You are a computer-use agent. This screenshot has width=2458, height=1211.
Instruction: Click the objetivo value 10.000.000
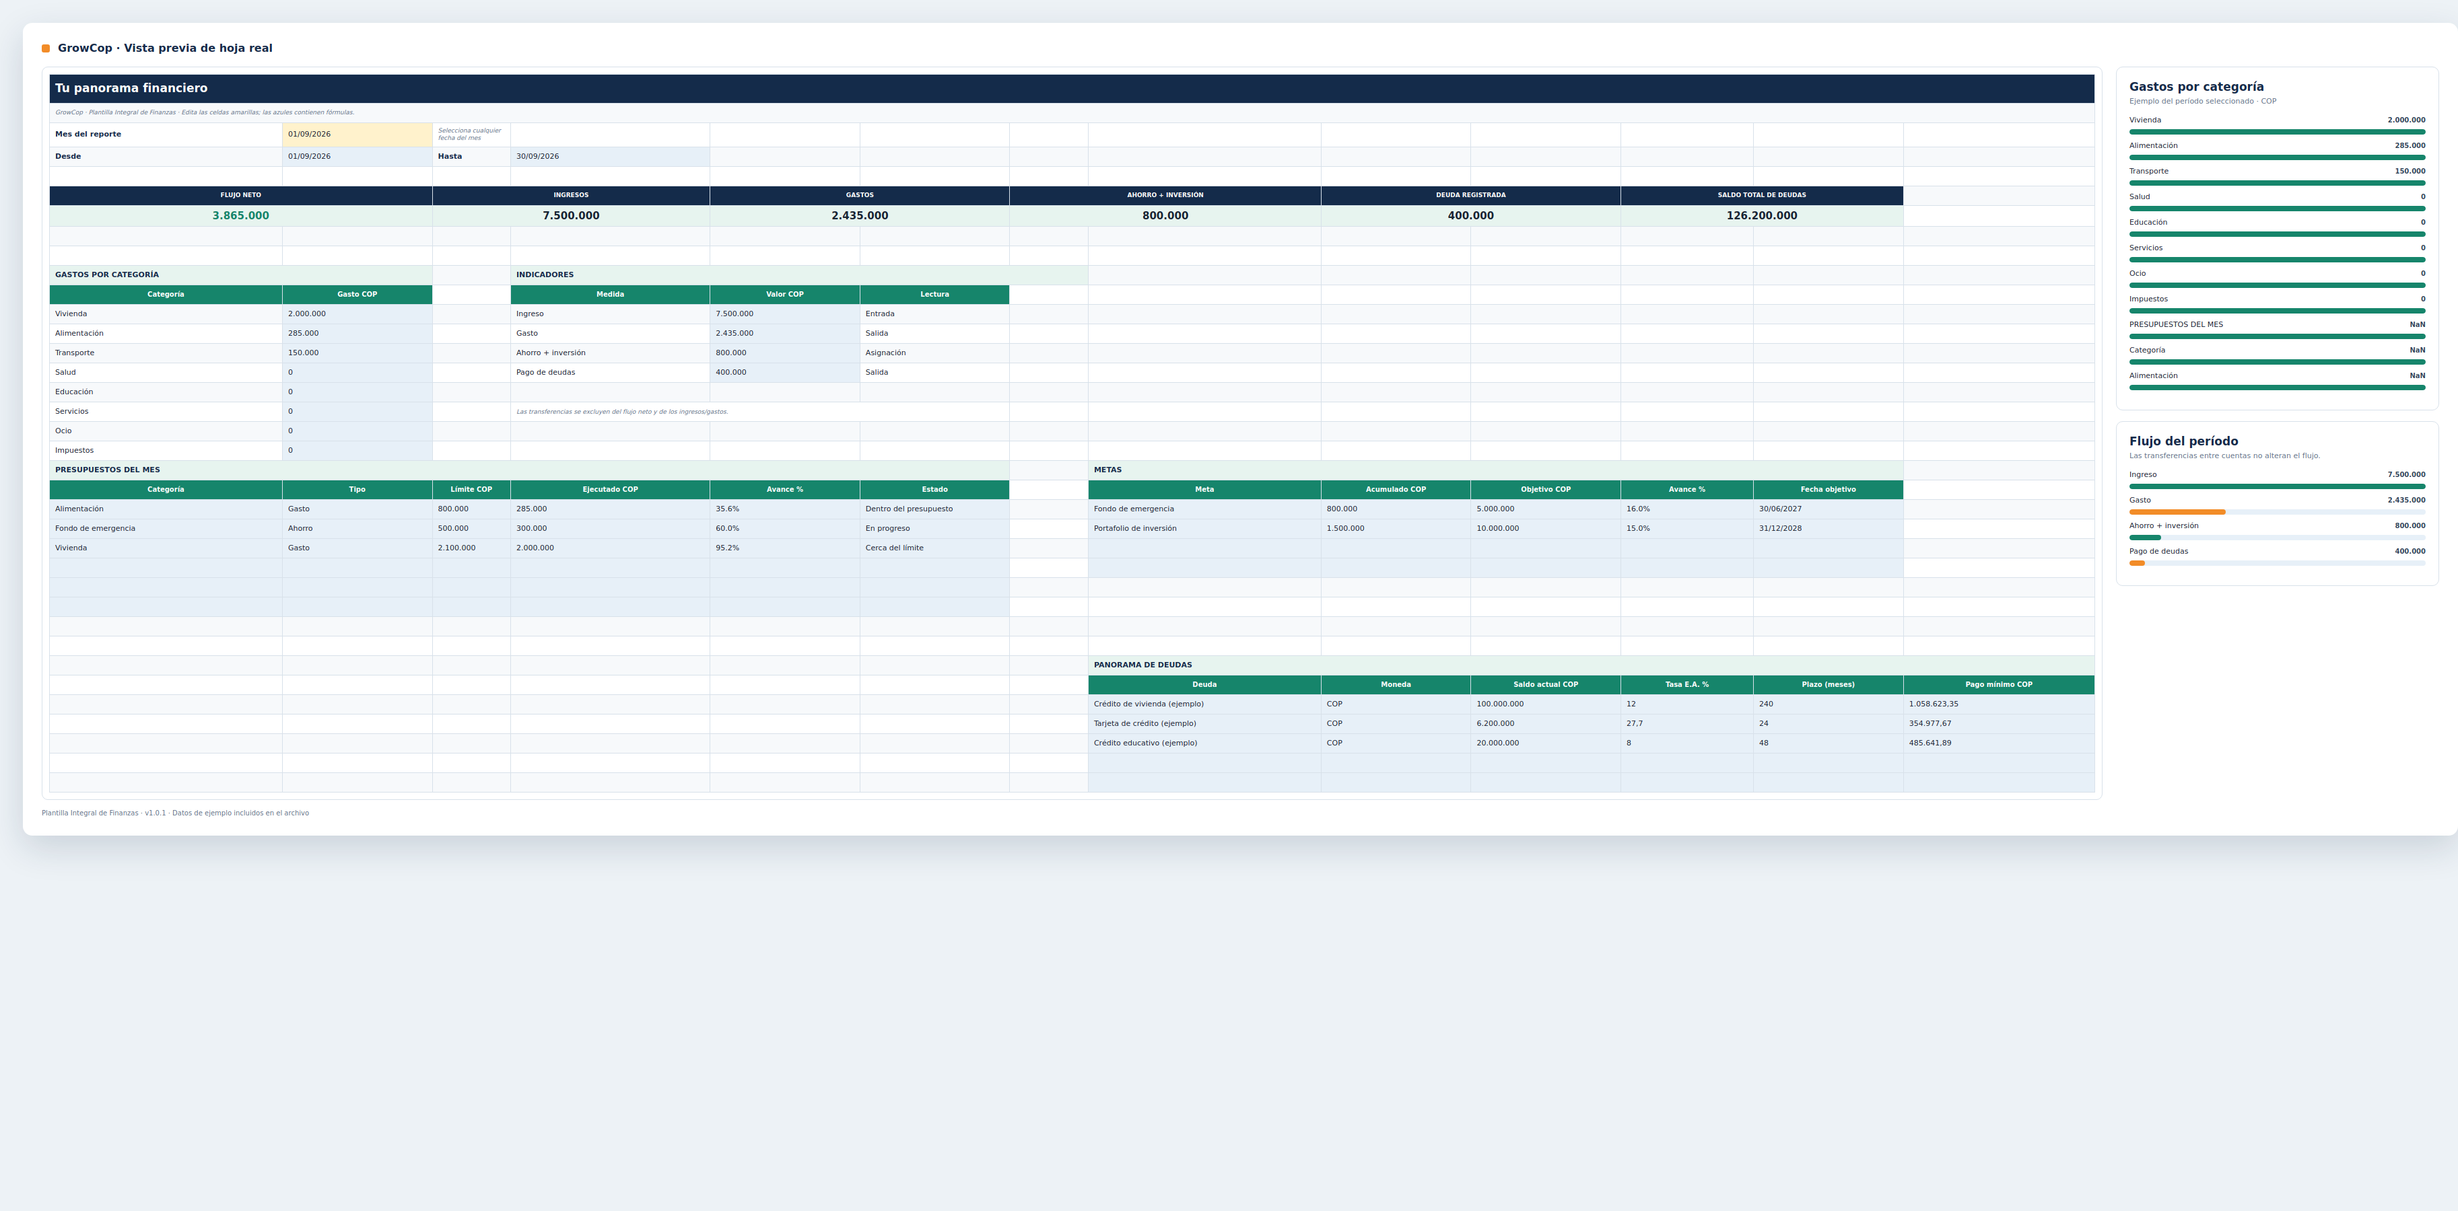[x=1545, y=528]
